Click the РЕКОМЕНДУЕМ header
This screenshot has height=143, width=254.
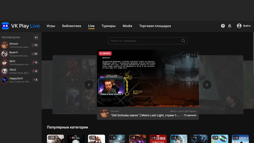click(x=11, y=37)
